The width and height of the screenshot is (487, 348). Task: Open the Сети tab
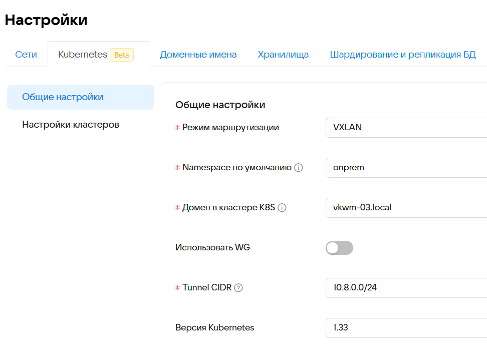pyautogui.click(x=26, y=54)
